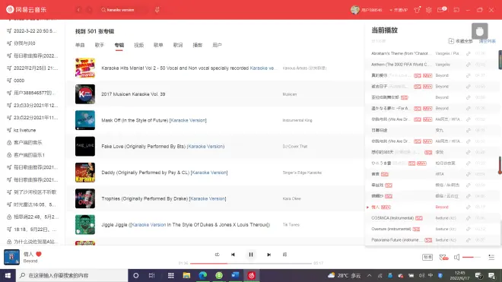Unlike the current song via red heart
The image size is (502, 282).
pyautogui.click(x=39, y=254)
